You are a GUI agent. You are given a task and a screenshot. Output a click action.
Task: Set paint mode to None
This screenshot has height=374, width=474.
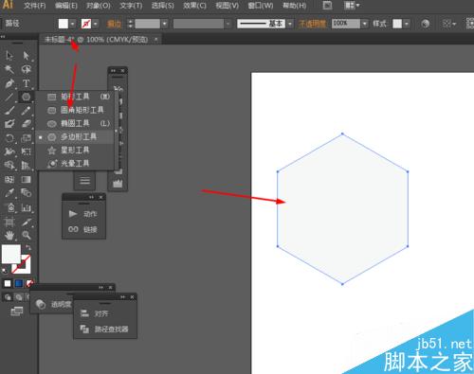click(x=29, y=283)
